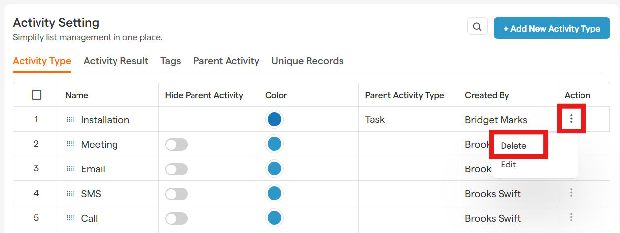Click the drag handle next to Call

pos(70,218)
